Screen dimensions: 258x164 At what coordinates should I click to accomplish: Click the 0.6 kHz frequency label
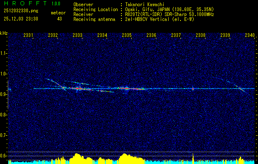3,156
